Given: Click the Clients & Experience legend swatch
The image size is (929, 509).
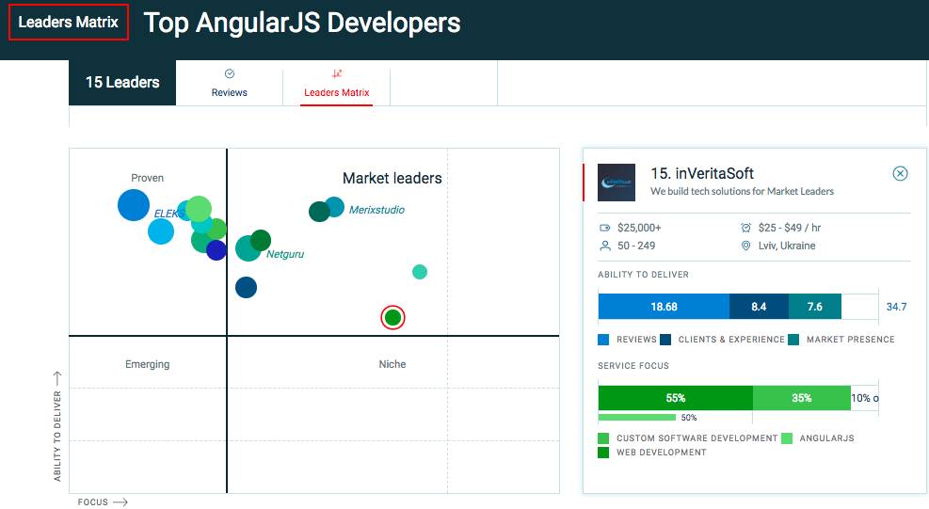Looking at the screenshot, I should click(x=665, y=340).
